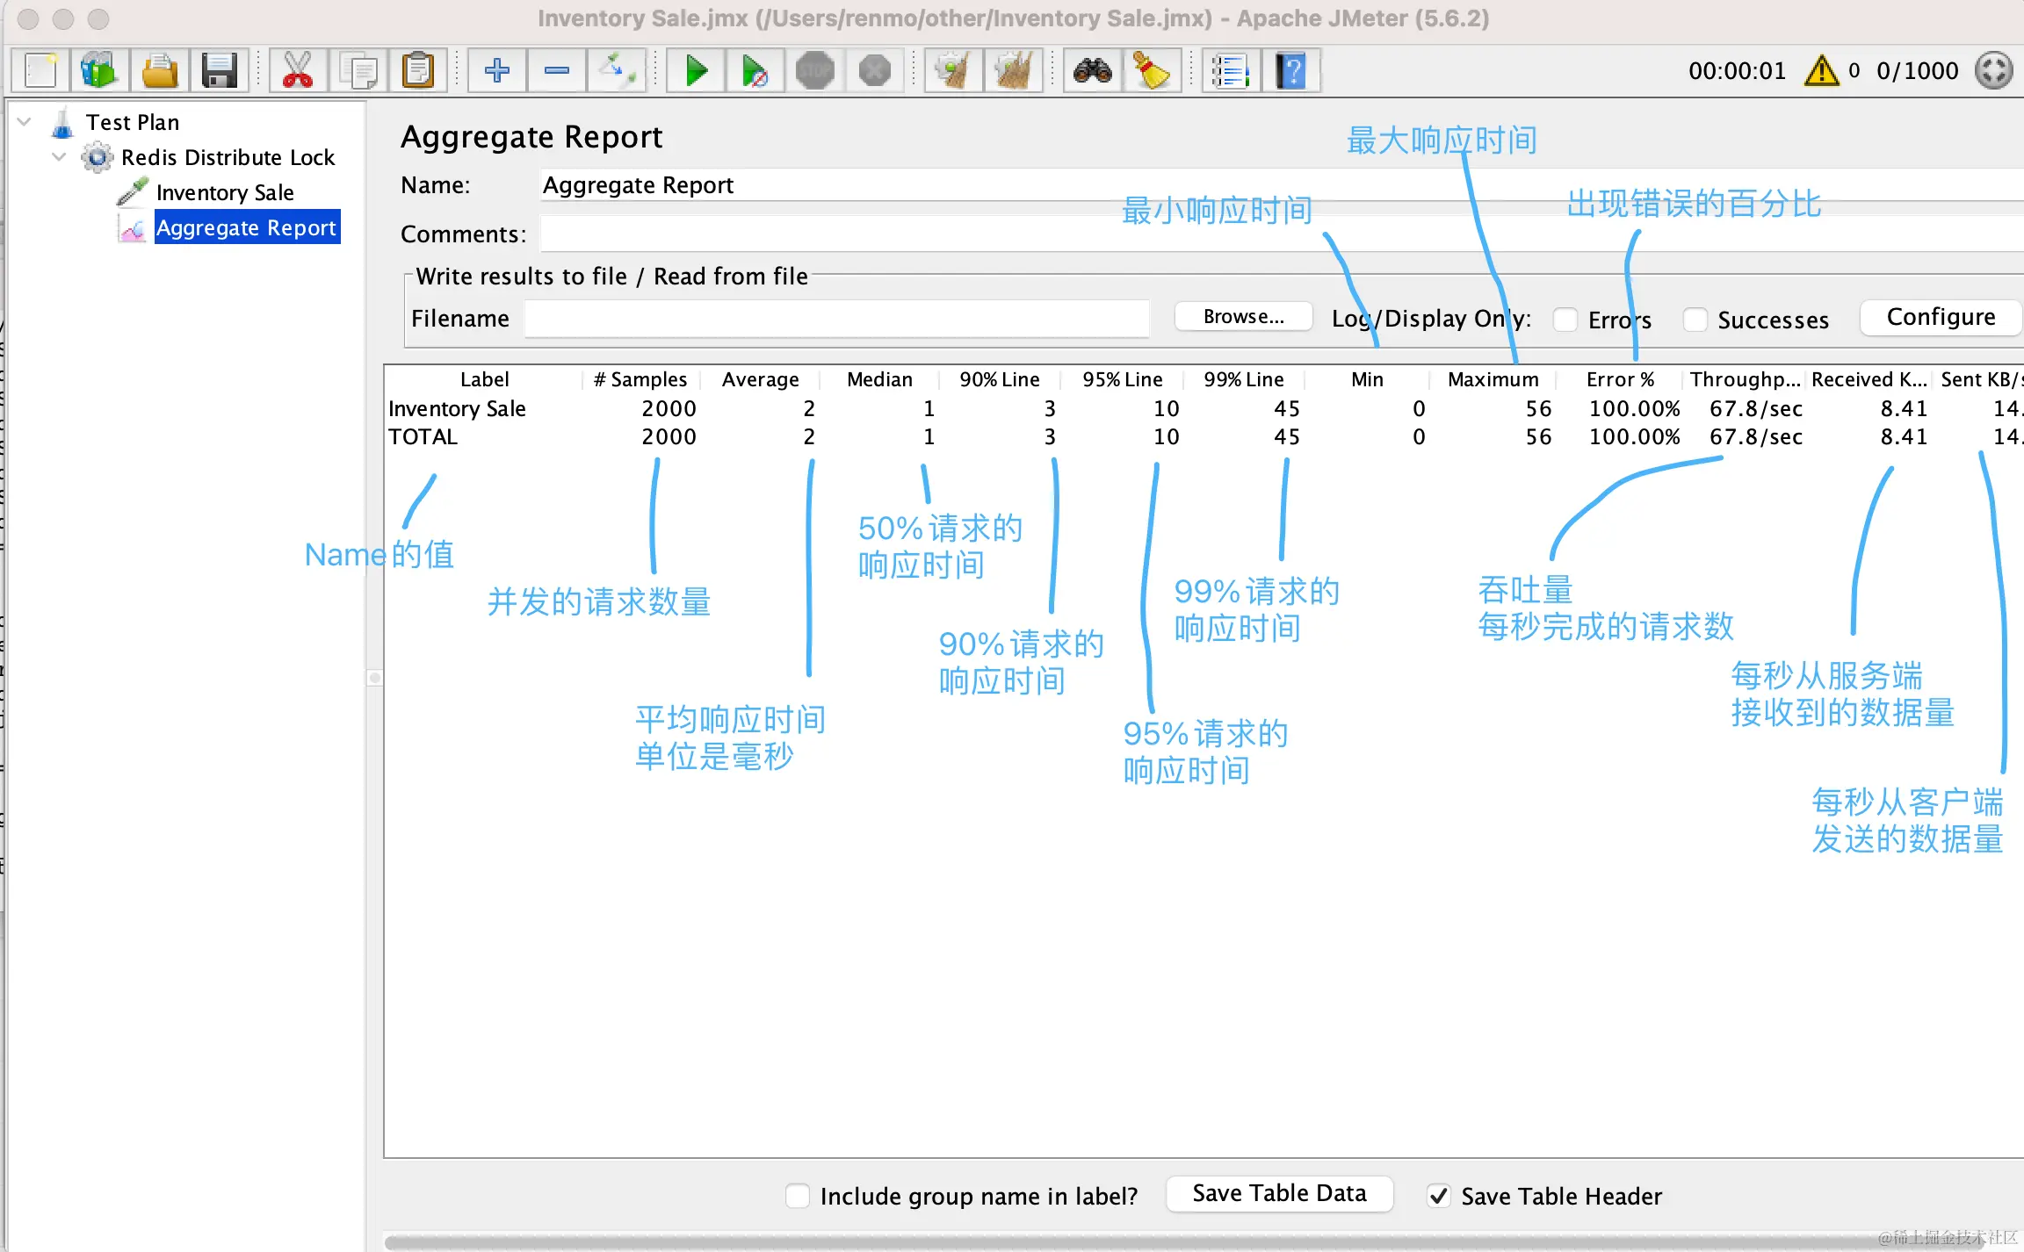The width and height of the screenshot is (2024, 1252).
Task: Select the Test Plan flask icon
Action: (62, 123)
